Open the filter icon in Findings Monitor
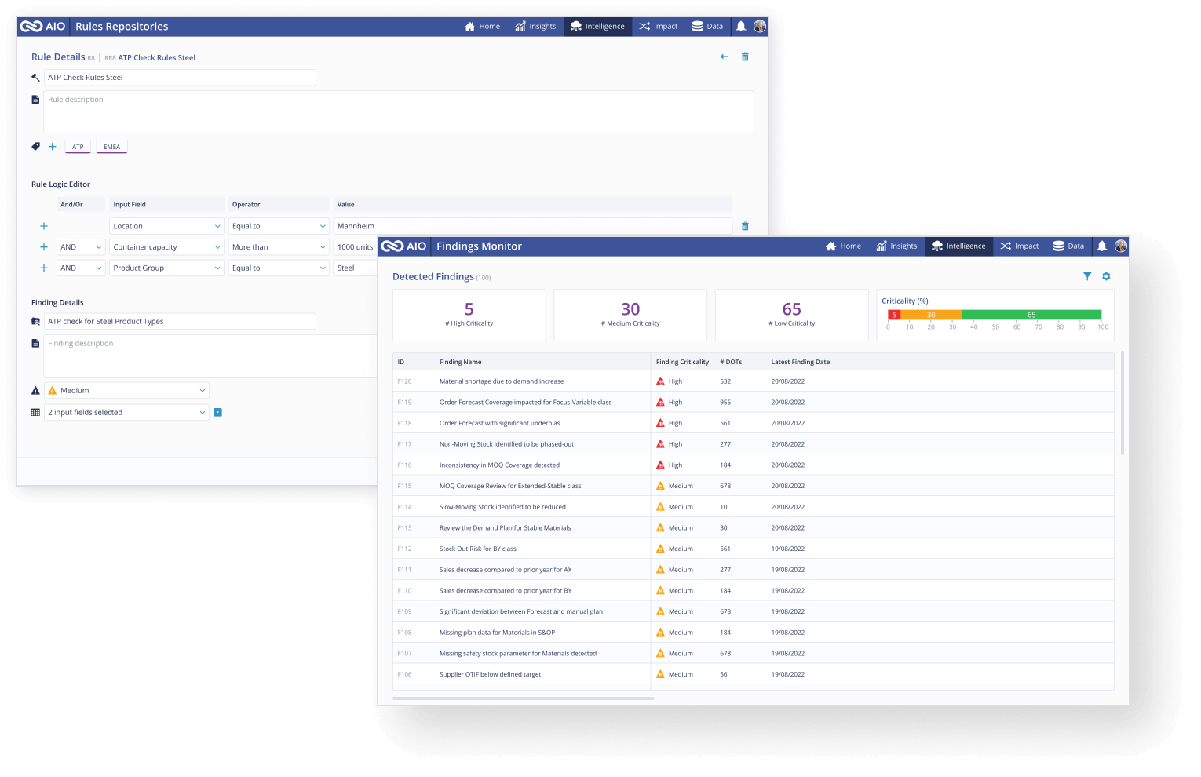Screen dimensions: 1201x777 coord(1087,276)
